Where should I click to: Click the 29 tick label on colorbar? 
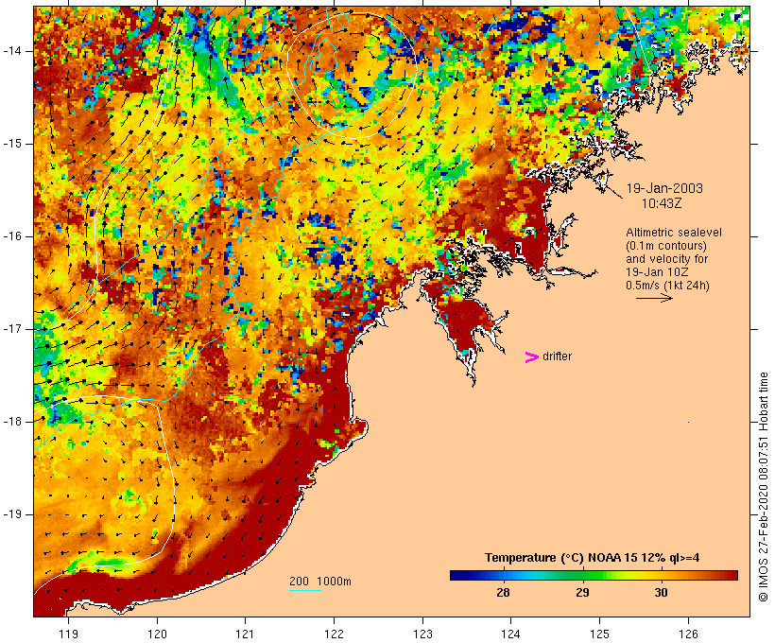click(582, 593)
